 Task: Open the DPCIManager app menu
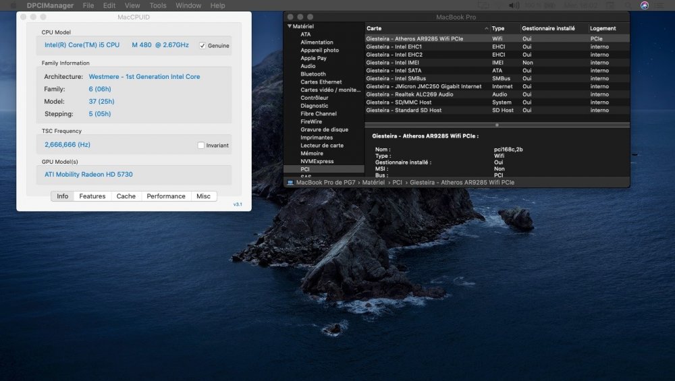[x=50, y=5]
